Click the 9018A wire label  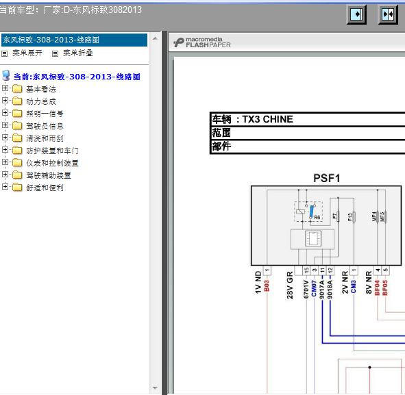pyautogui.click(x=330, y=290)
